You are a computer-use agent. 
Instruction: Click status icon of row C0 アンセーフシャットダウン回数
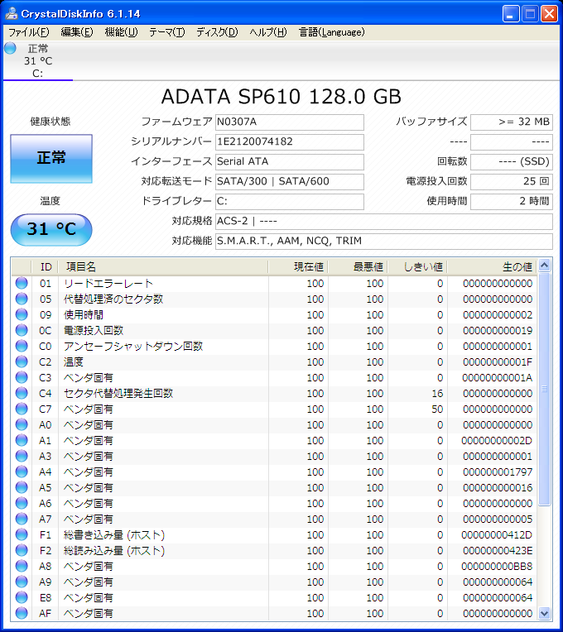point(22,346)
